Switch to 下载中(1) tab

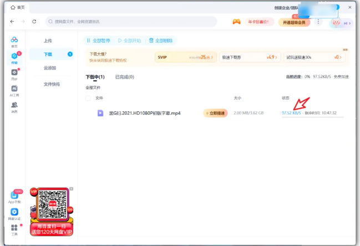click(x=95, y=77)
